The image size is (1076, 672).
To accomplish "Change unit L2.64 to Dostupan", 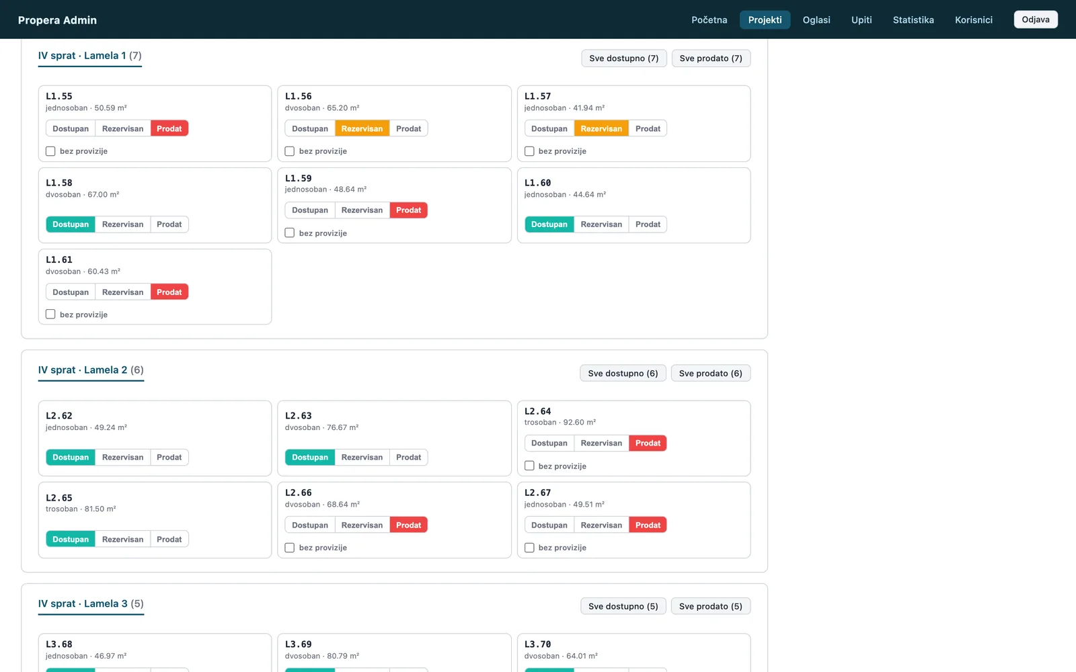I will 549,444.
